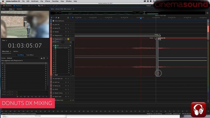Mute the Josh Back Lav track
Image resolution: width=210 pixels, height=118 pixels.
66,79
